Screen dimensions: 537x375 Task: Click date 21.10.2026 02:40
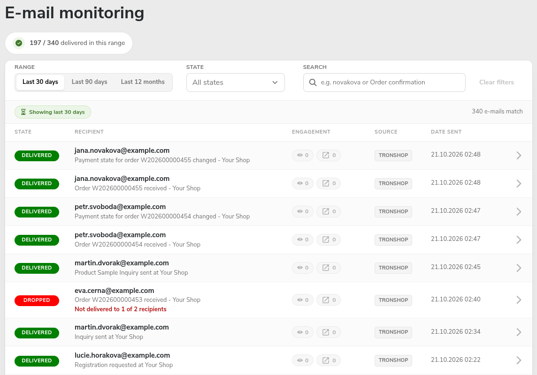click(x=455, y=299)
